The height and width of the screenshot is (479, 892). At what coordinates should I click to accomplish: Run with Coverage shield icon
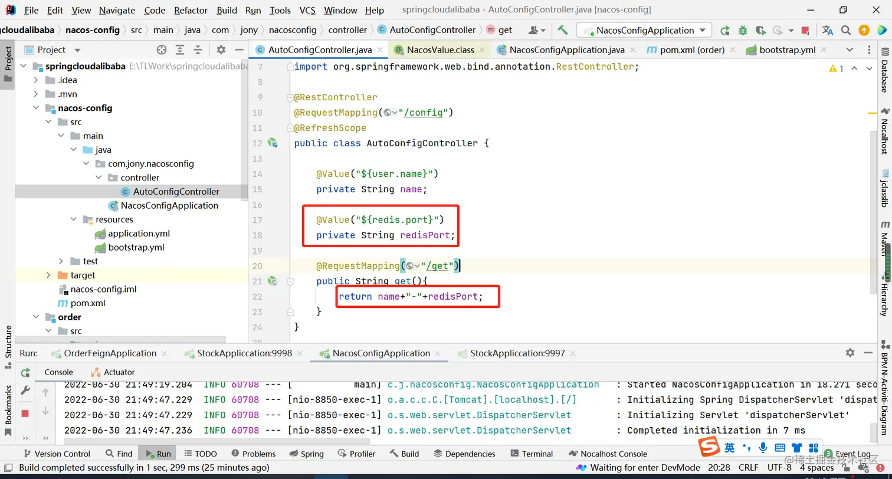[760, 30]
